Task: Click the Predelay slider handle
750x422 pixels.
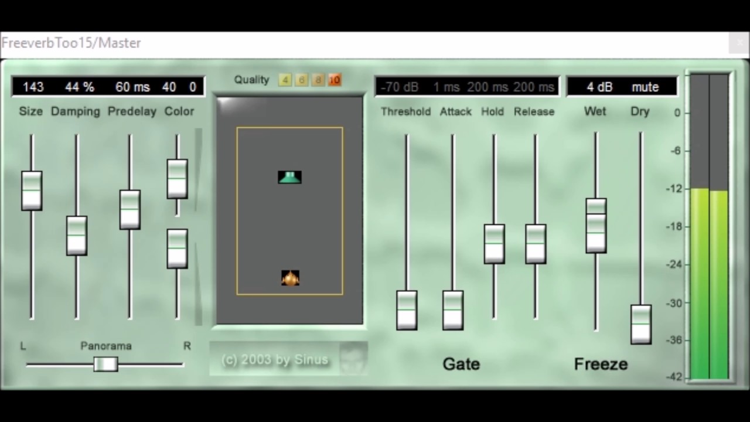Action: click(x=130, y=209)
